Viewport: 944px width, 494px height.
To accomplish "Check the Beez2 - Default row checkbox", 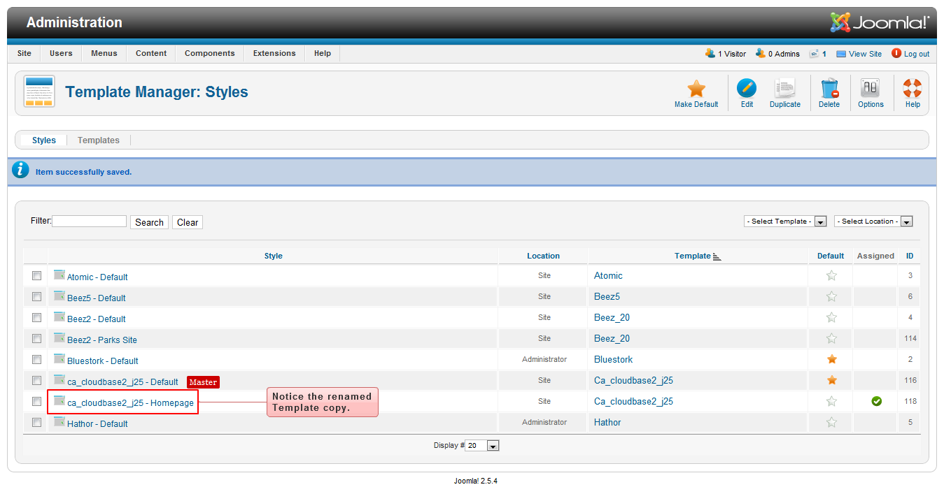I will click(x=36, y=317).
